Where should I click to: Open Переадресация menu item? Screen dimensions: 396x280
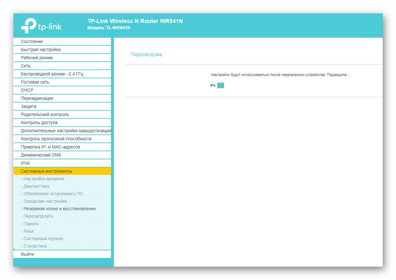click(x=37, y=98)
